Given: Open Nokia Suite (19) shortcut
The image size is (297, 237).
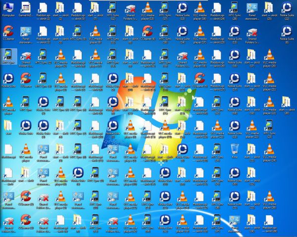Looking at the screenshot, I should pos(235,129).
